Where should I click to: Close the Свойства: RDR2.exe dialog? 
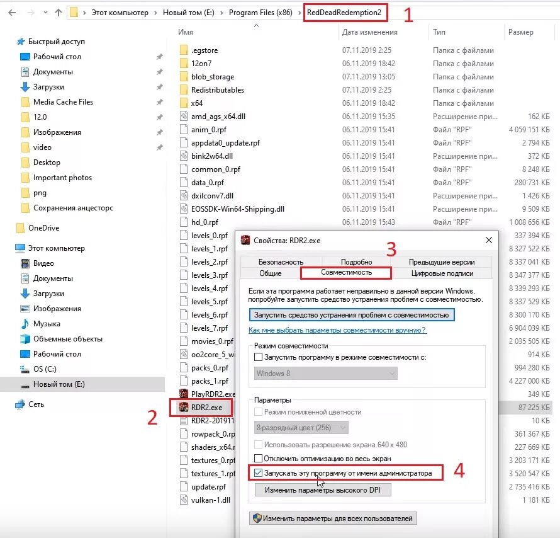(x=489, y=240)
